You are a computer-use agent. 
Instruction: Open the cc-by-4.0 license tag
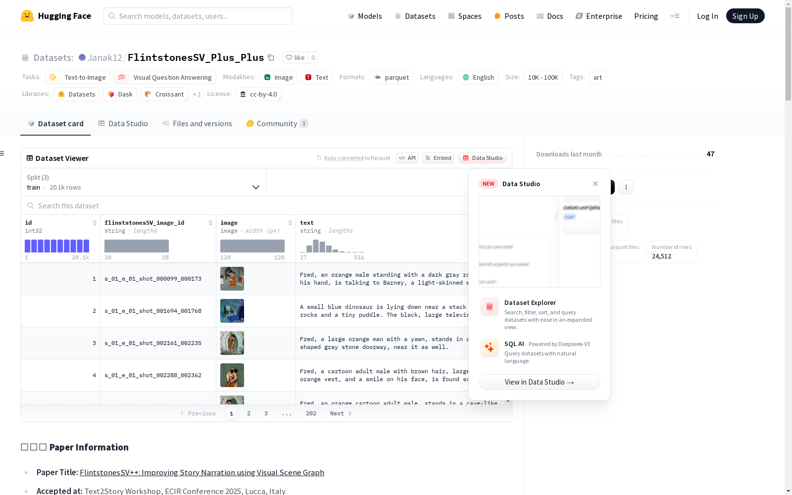point(259,94)
